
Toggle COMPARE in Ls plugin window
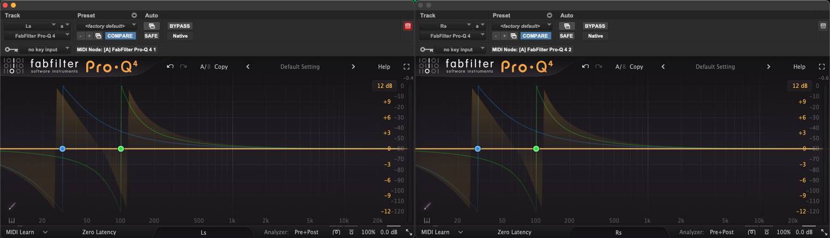point(120,36)
